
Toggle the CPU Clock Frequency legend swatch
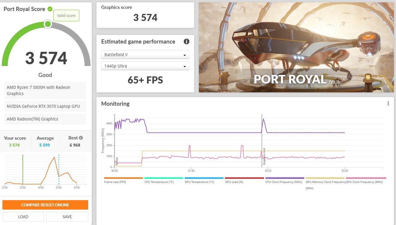click(x=284, y=178)
